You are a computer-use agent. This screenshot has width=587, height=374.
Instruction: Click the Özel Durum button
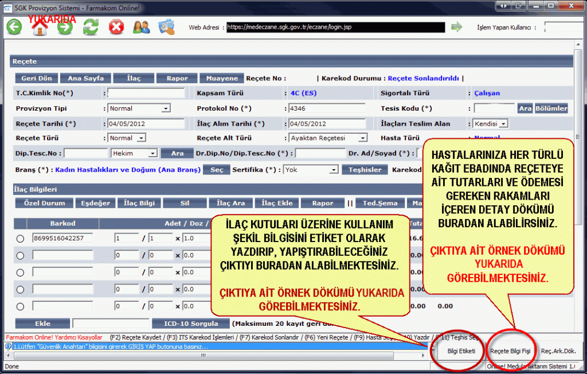click(45, 203)
